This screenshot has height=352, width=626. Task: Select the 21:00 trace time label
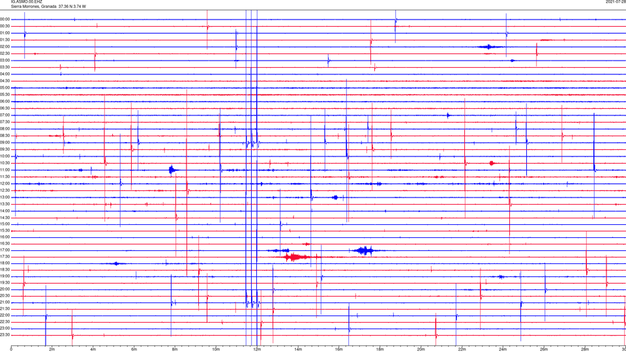pyautogui.click(x=5, y=302)
